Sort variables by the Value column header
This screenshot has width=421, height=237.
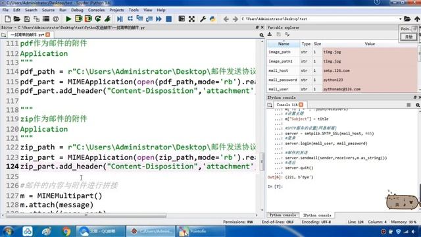pos(370,44)
